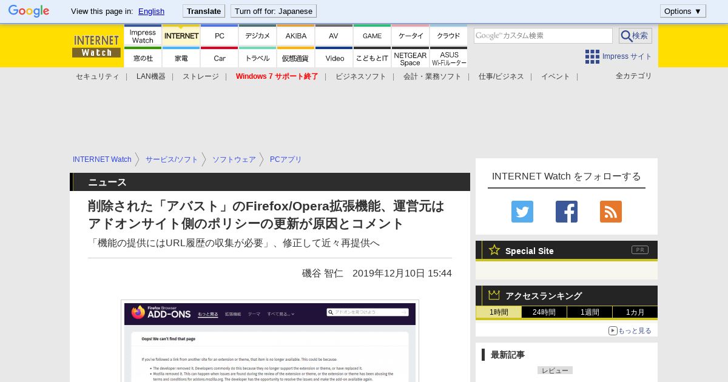Go to the ビジネスソフト category
The height and width of the screenshot is (382, 728).
click(361, 76)
